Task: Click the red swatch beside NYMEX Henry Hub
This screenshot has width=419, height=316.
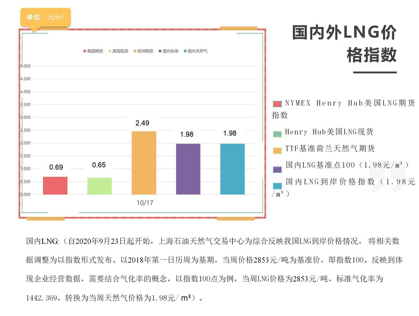Action: (277, 104)
